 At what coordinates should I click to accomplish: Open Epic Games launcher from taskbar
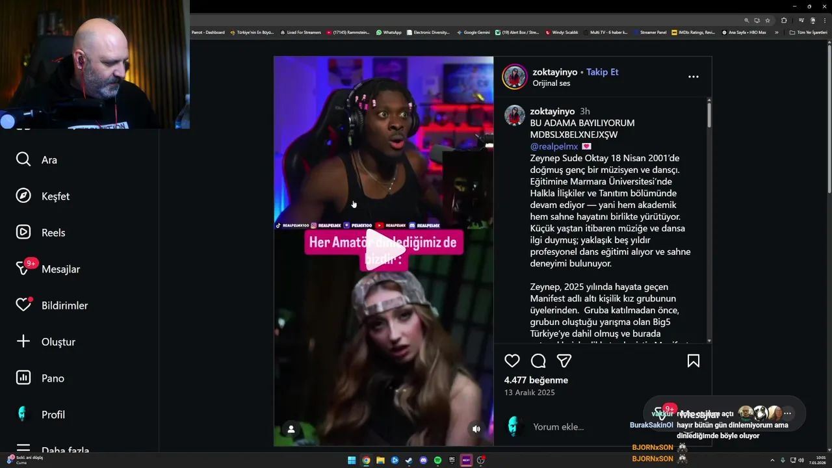click(452, 460)
